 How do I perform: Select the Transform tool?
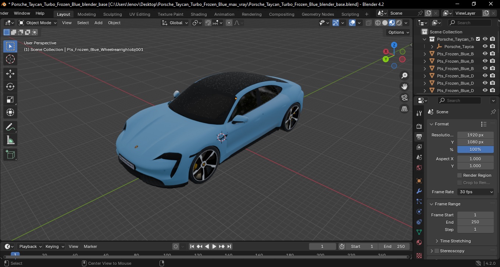(10, 112)
